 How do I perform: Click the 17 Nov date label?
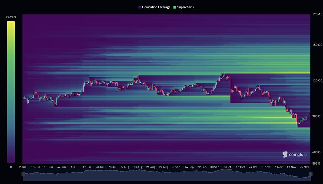[x=291, y=167]
